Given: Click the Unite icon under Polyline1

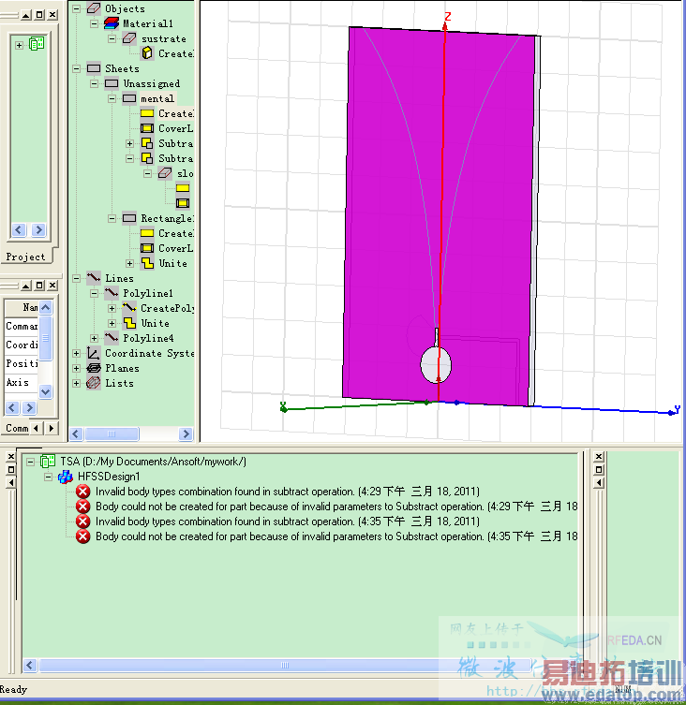Looking at the screenshot, I should click(129, 323).
